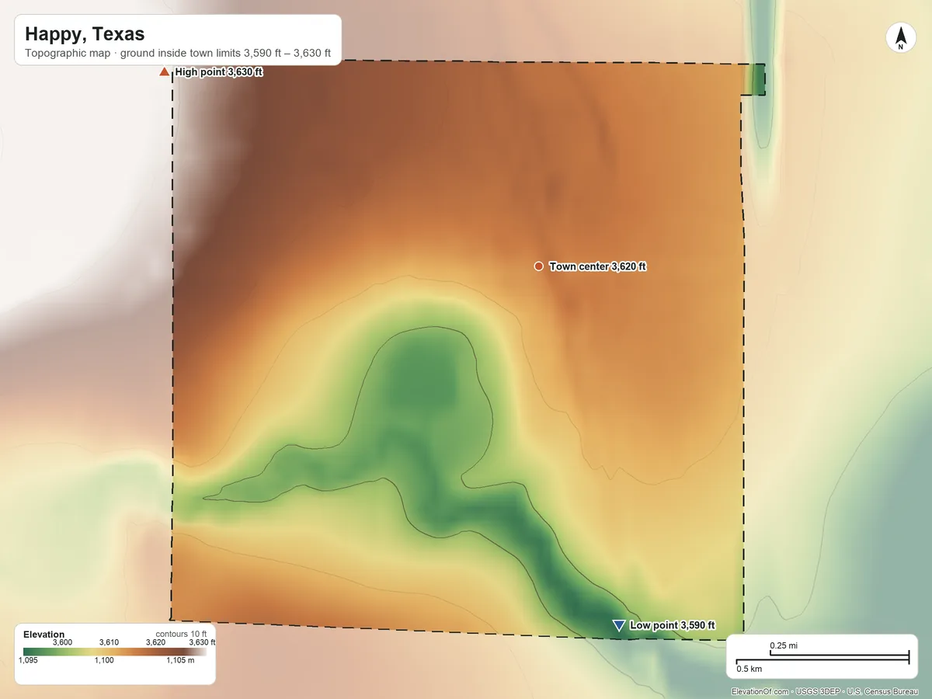
Task: Click the '0.25 mi' scale label
Action: click(783, 646)
